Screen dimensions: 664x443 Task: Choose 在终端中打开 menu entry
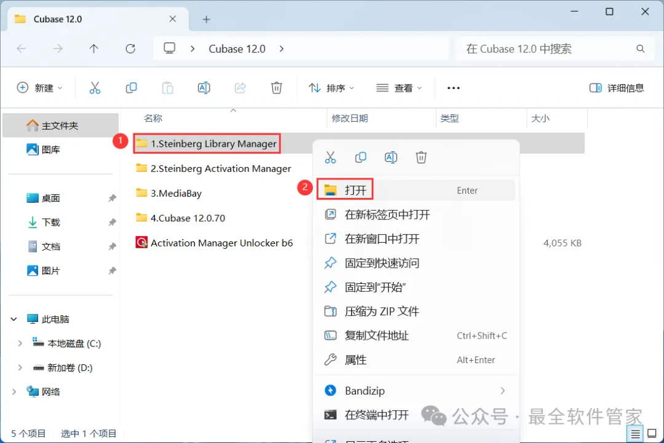click(x=416, y=415)
